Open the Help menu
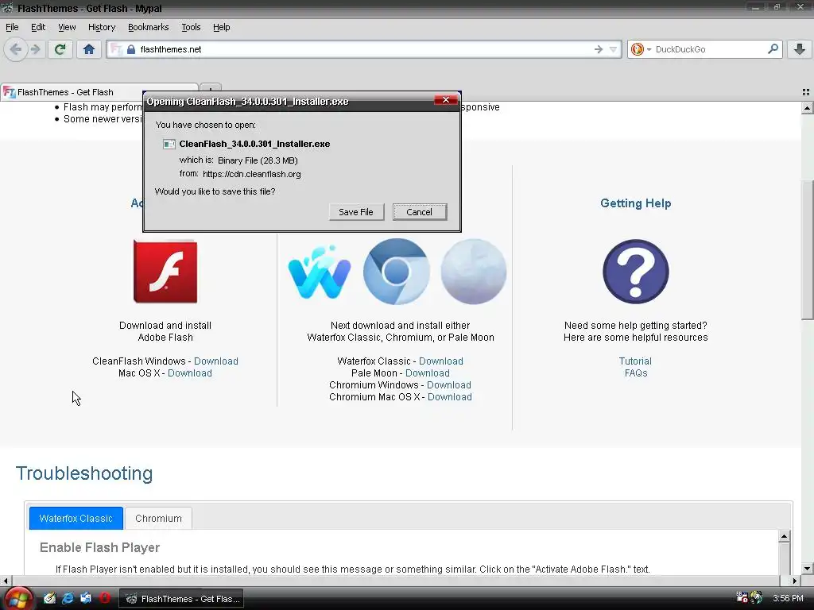This screenshot has width=814, height=610. pos(221,27)
